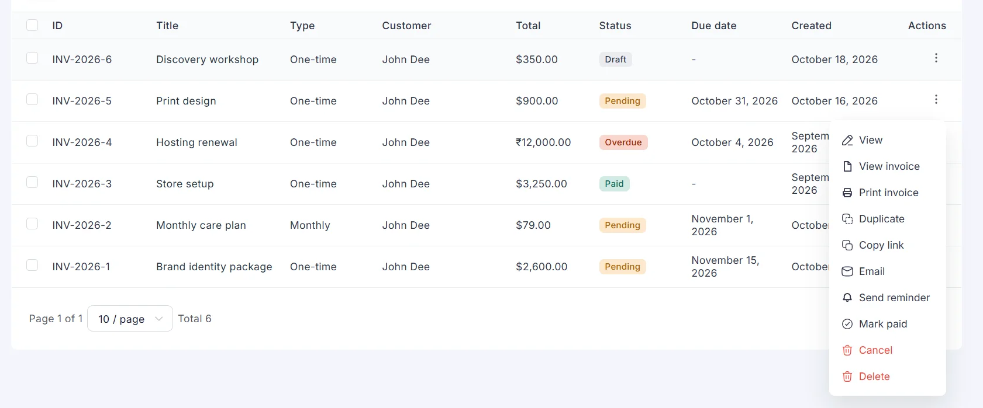This screenshot has height=408, width=983.
Task: Click the Customer column header
Action: pos(406,26)
